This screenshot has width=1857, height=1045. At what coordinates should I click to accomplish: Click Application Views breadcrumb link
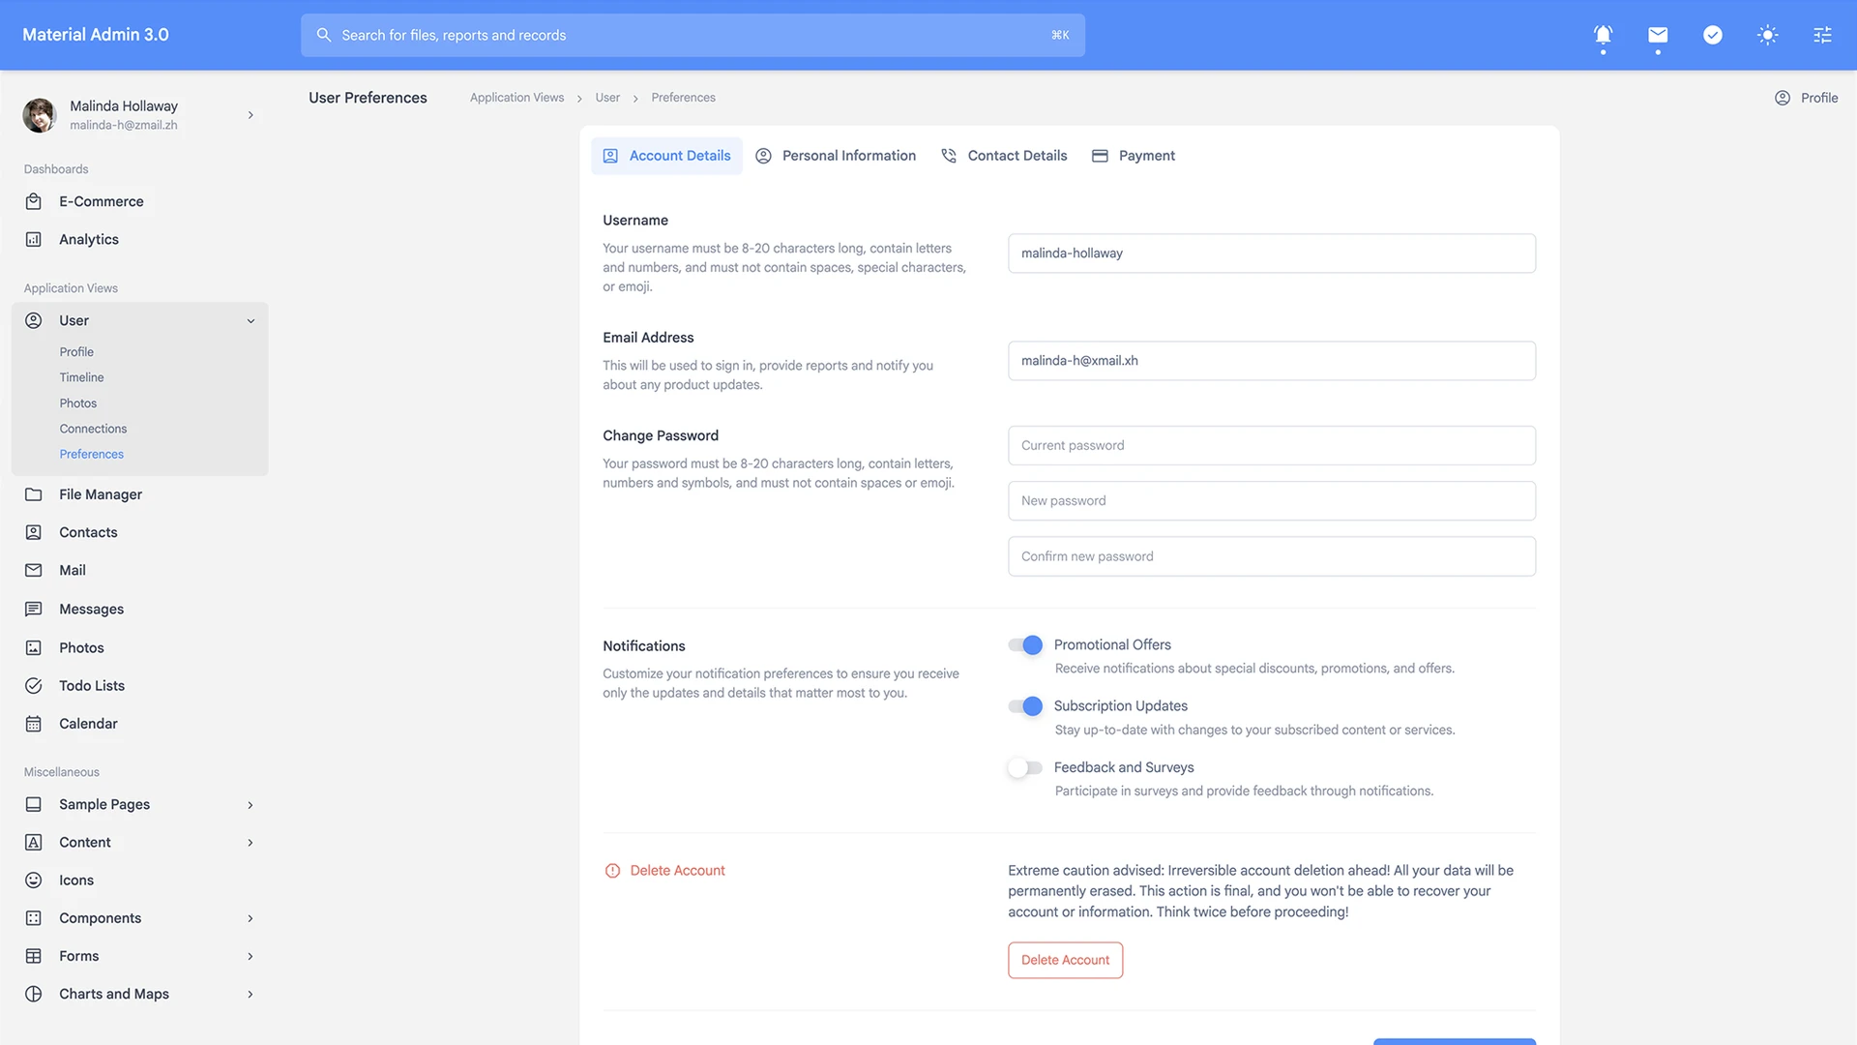[516, 98]
